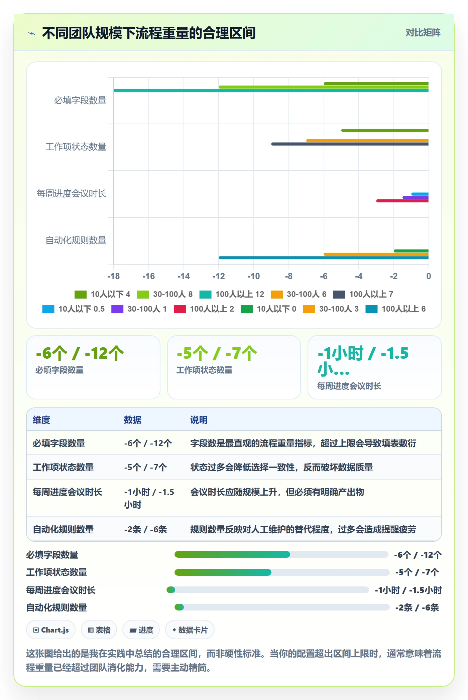Toggle legend item 30-100人 1
This screenshot has width=468, height=700.
pyautogui.click(x=139, y=309)
